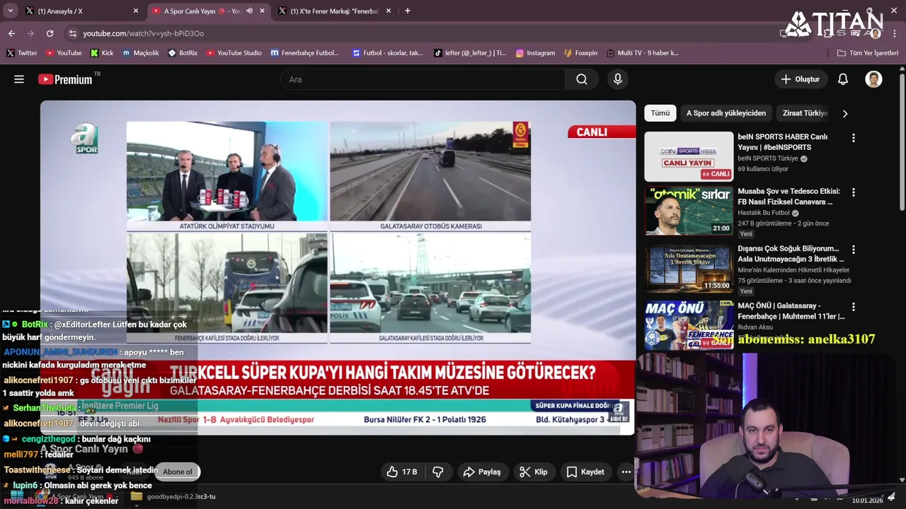The image size is (906, 509).
Task: Open the Multi TV bookmark
Action: tap(642, 53)
